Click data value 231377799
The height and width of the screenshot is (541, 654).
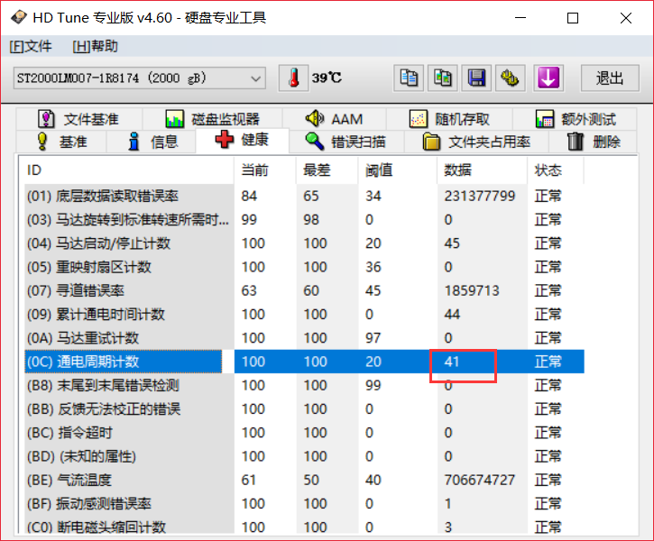click(480, 196)
